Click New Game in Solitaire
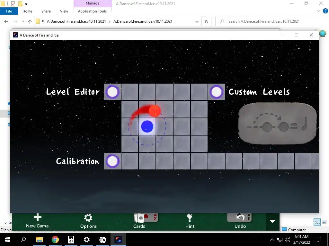The width and height of the screenshot is (329, 246). [37, 222]
